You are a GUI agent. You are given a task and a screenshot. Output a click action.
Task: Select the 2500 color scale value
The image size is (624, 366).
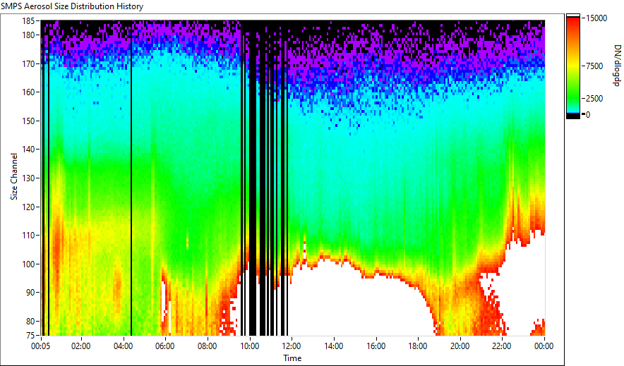[x=594, y=99]
